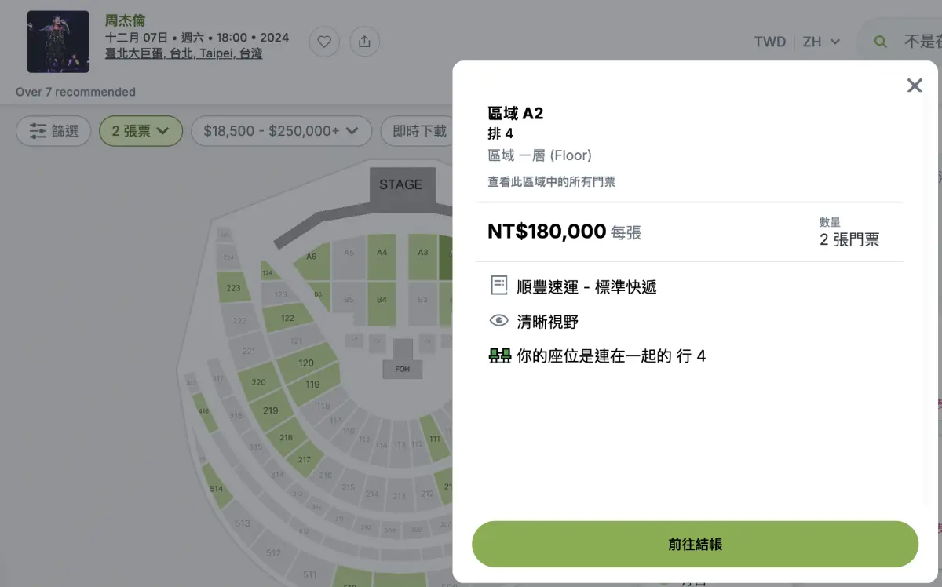Click the clear view eye icon

click(498, 321)
